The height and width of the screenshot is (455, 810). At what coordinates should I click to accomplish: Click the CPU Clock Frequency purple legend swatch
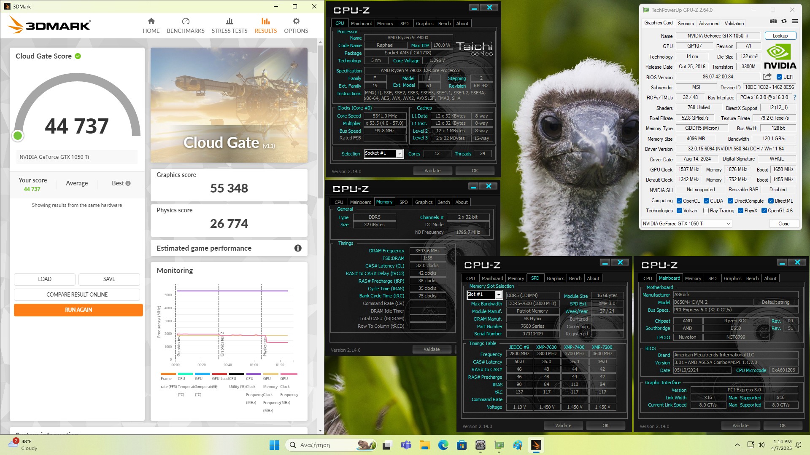254,374
